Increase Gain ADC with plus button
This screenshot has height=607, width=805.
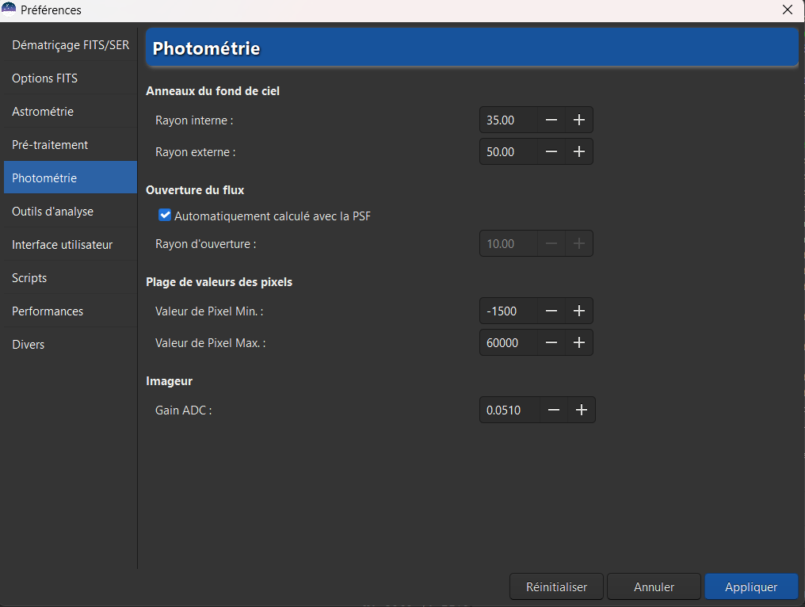pyautogui.click(x=582, y=410)
